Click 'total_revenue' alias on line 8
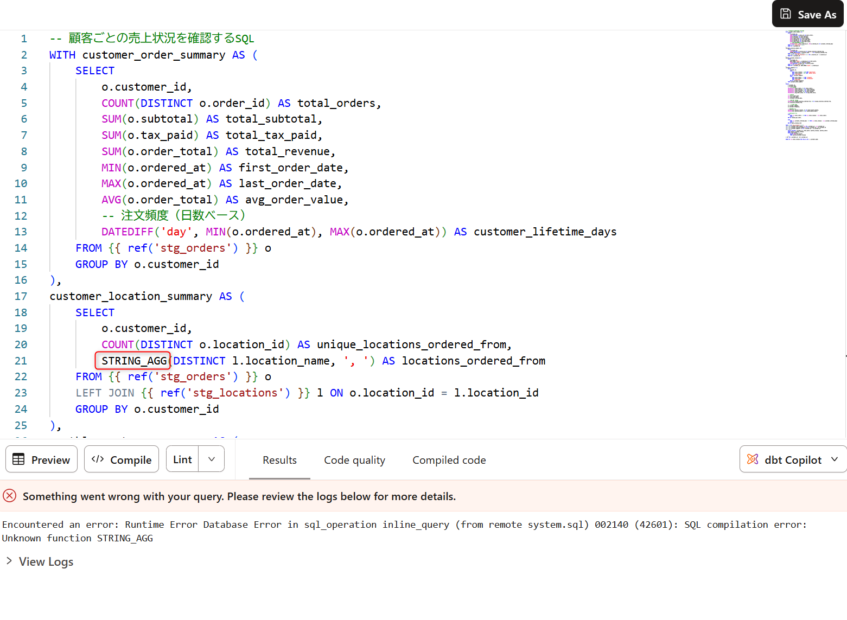Screen dimensions: 847x620 (x=287, y=151)
